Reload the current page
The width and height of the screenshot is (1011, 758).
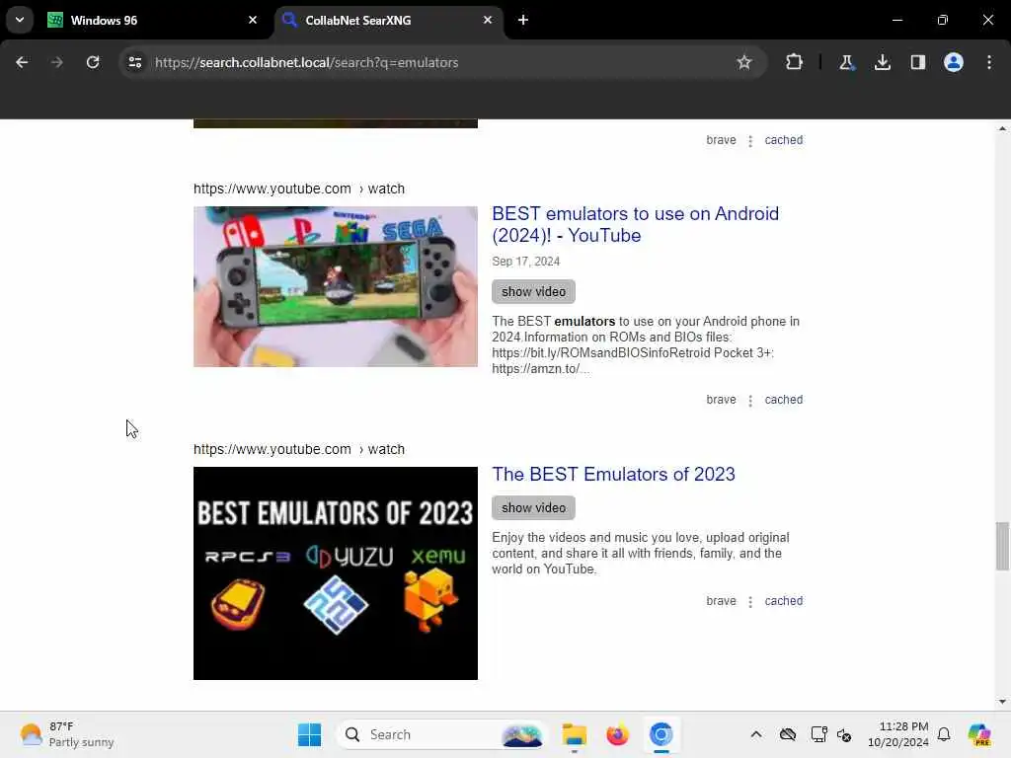coord(93,62)
